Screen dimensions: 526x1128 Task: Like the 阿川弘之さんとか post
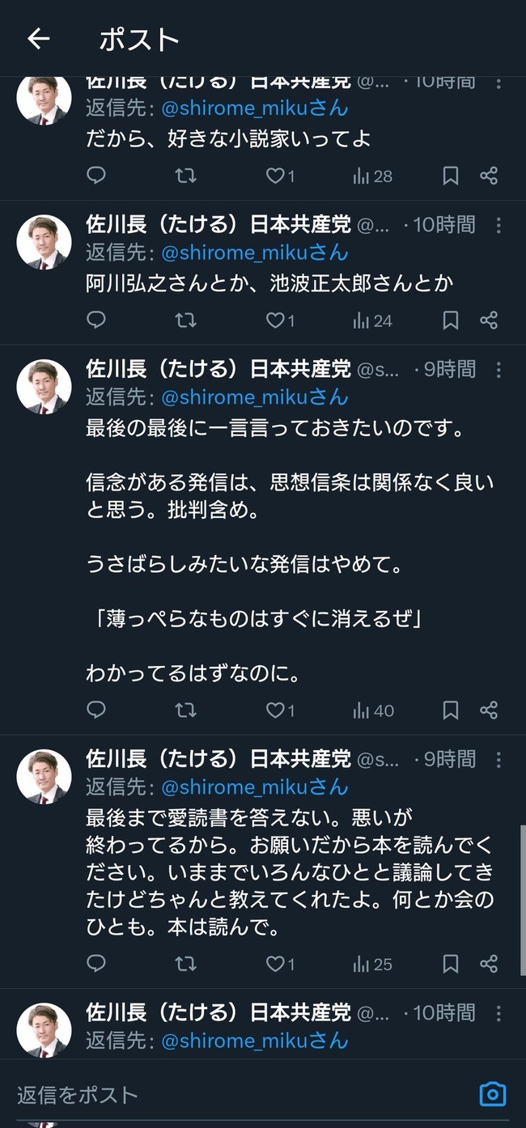point(280,320)
